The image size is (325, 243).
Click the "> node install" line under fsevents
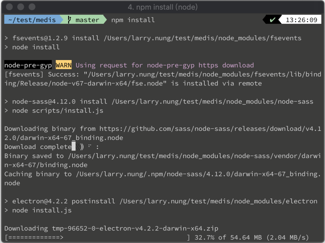[x=32, y=47]
